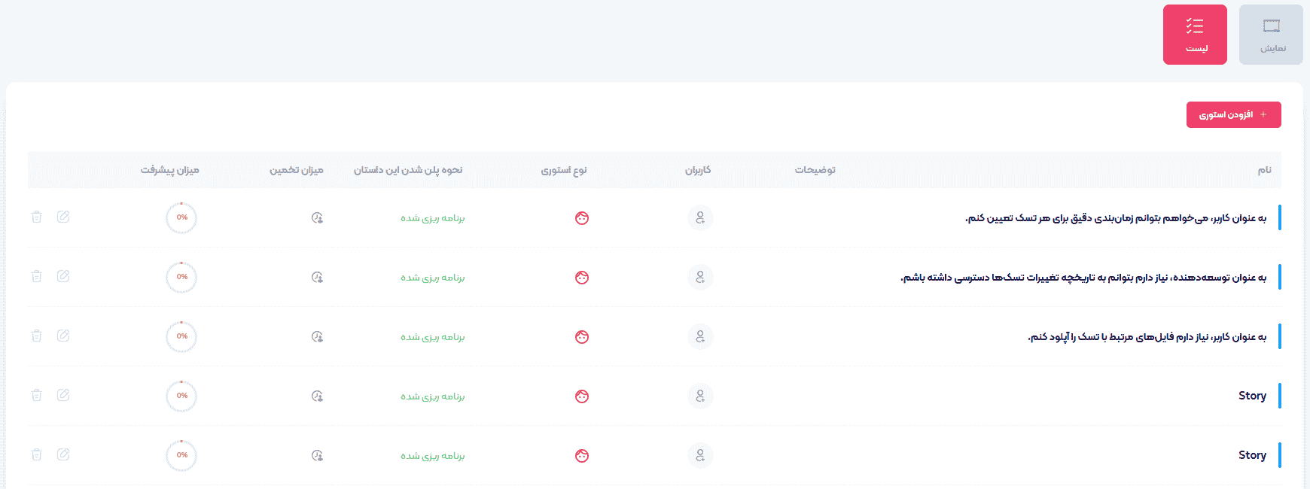Screen dimensions: 1310x489
Task: Click 0% progress circle in last row
Action: pos(181,455)
